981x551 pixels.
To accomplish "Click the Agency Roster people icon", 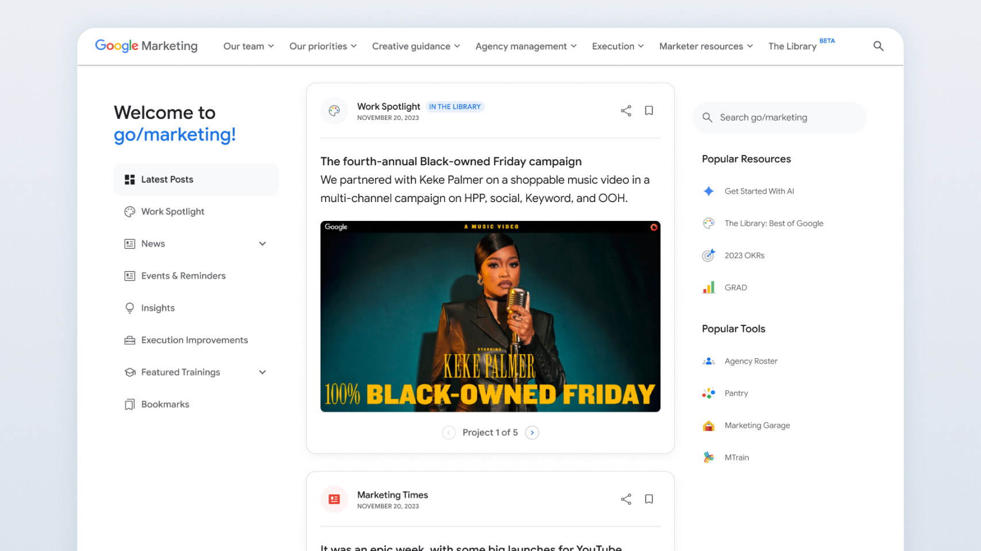I will coord(709,361).
